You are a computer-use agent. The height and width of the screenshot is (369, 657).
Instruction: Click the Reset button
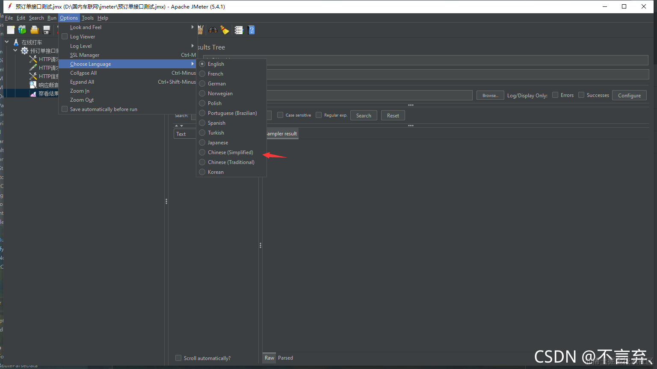pyautogui.click(x=393, y=115)
